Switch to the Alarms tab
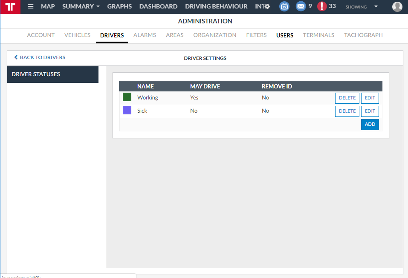 [145, 35]
